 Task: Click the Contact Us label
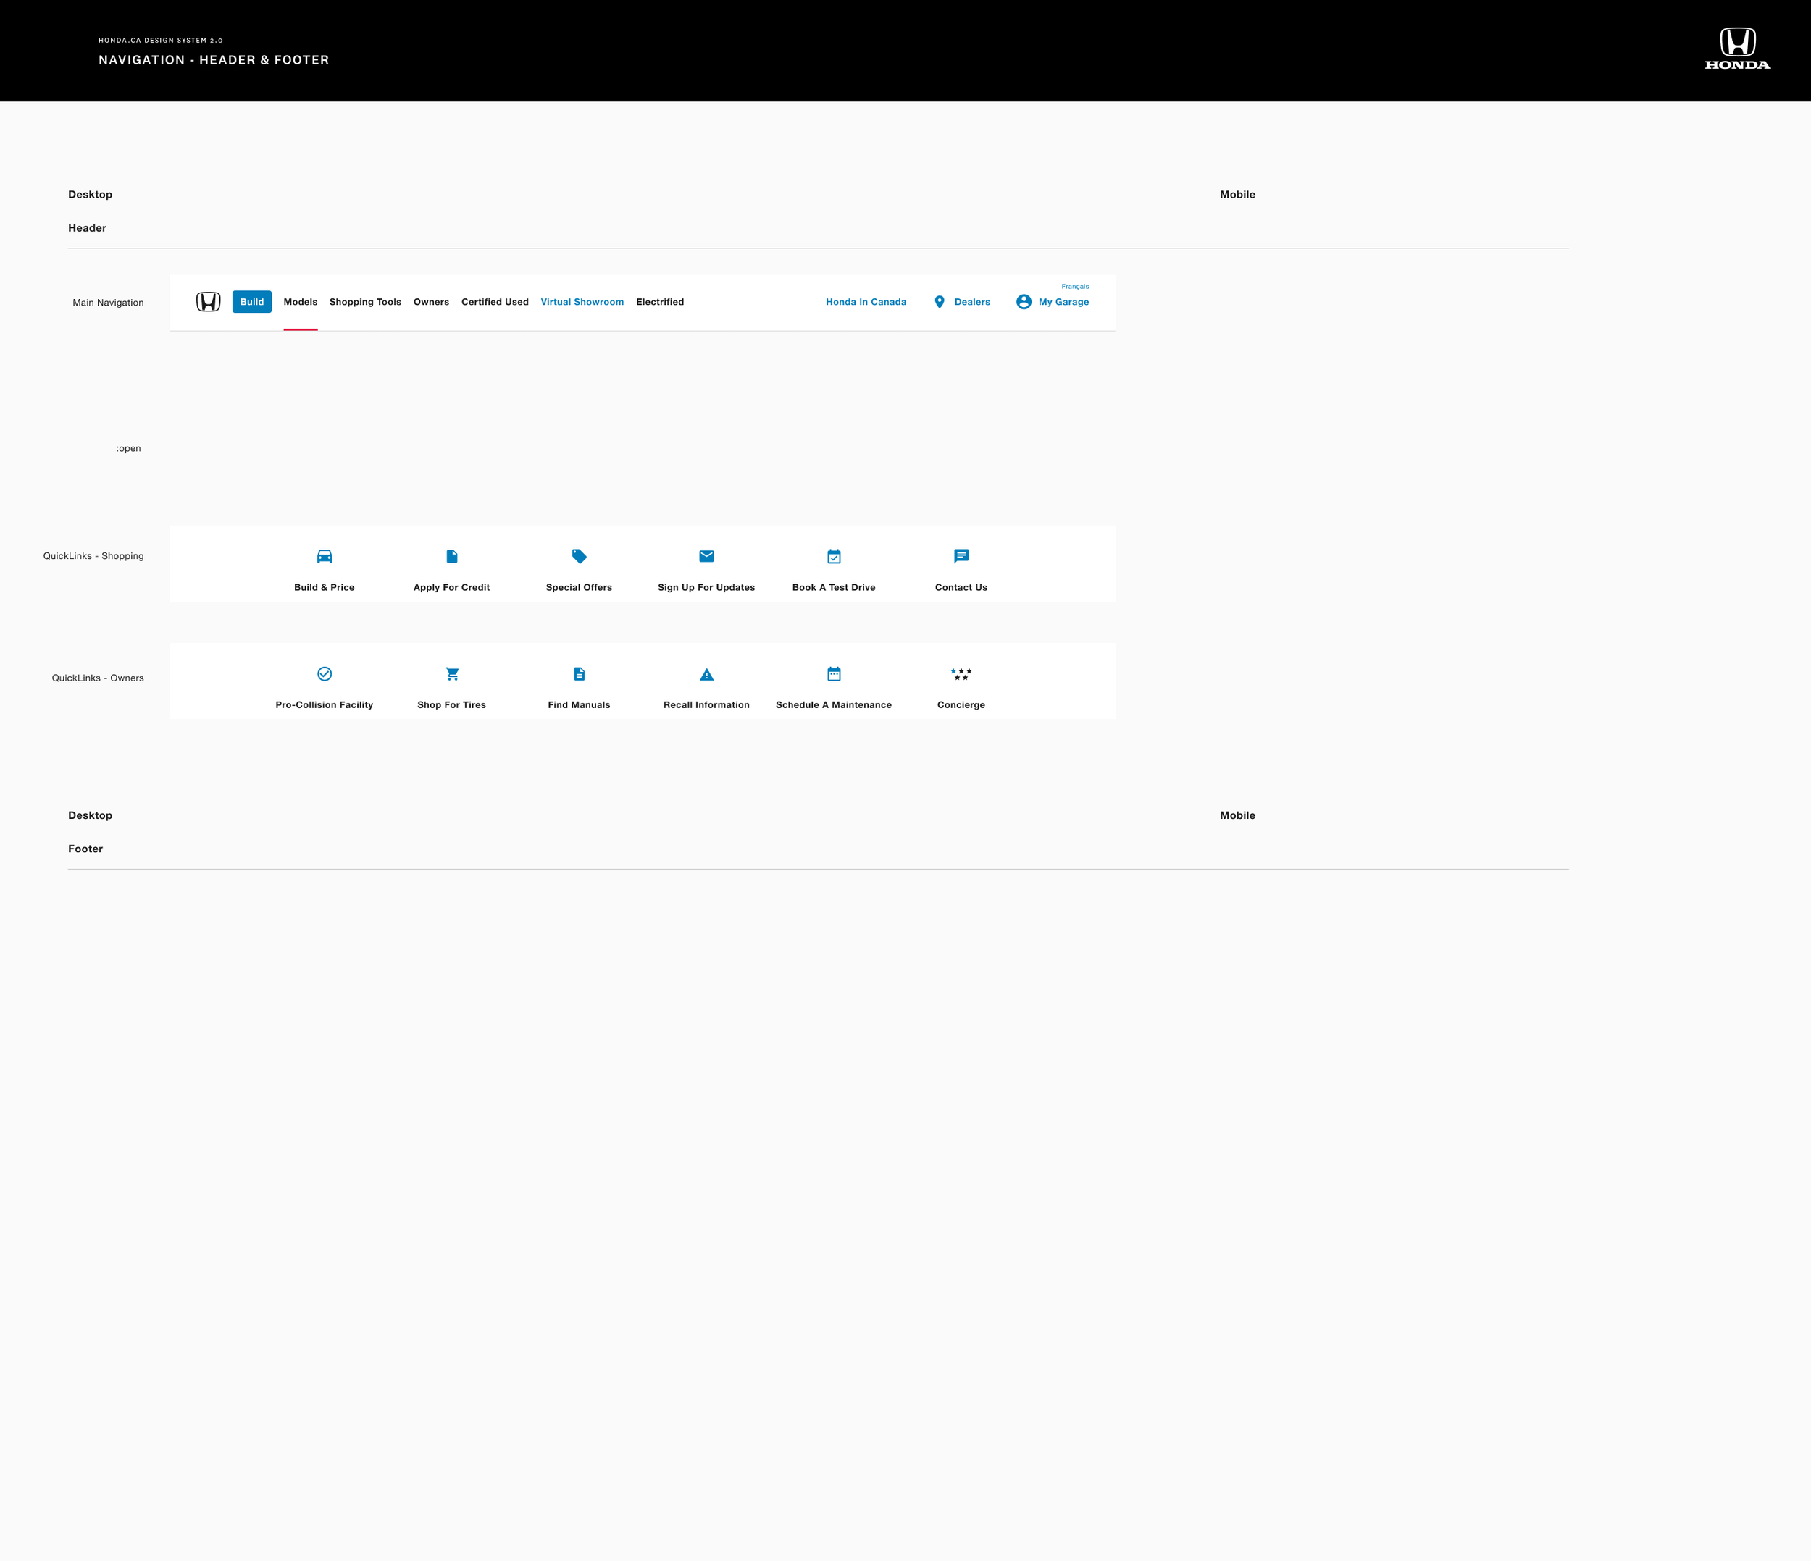tap(961, 588)
